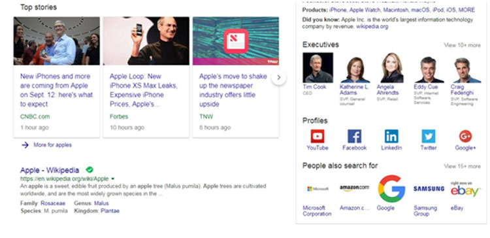Viewport: 490px width, 238px height.
Task: Open the Rosaceae family link
Action: click(53, 203)
